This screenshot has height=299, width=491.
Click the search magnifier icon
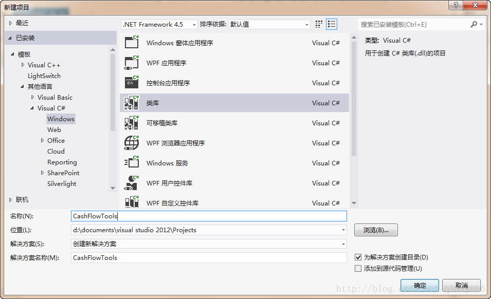click(x=474, y=24)
